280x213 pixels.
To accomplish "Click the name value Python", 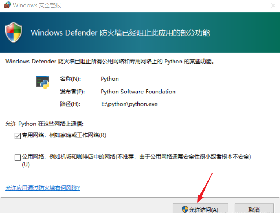I will (x=110, y=79).
